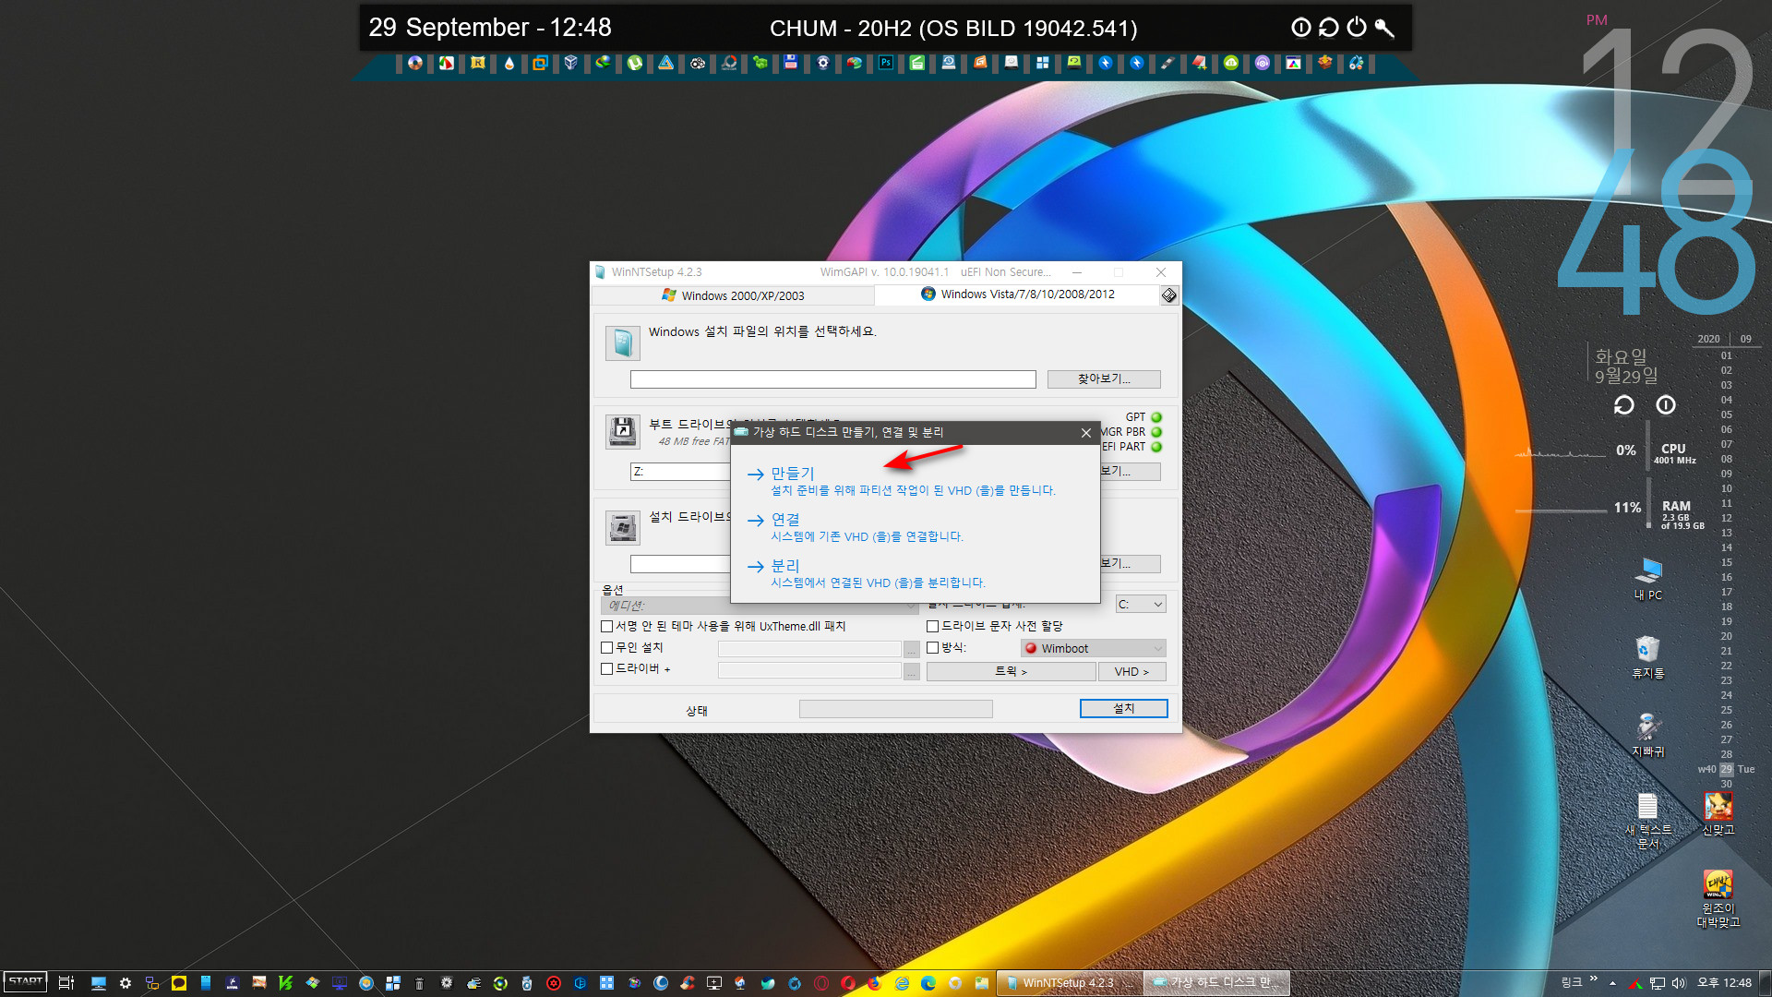Click the installation drive icon
The width and height of the screenshot is (1772, 997).
[x=623, y=527]
